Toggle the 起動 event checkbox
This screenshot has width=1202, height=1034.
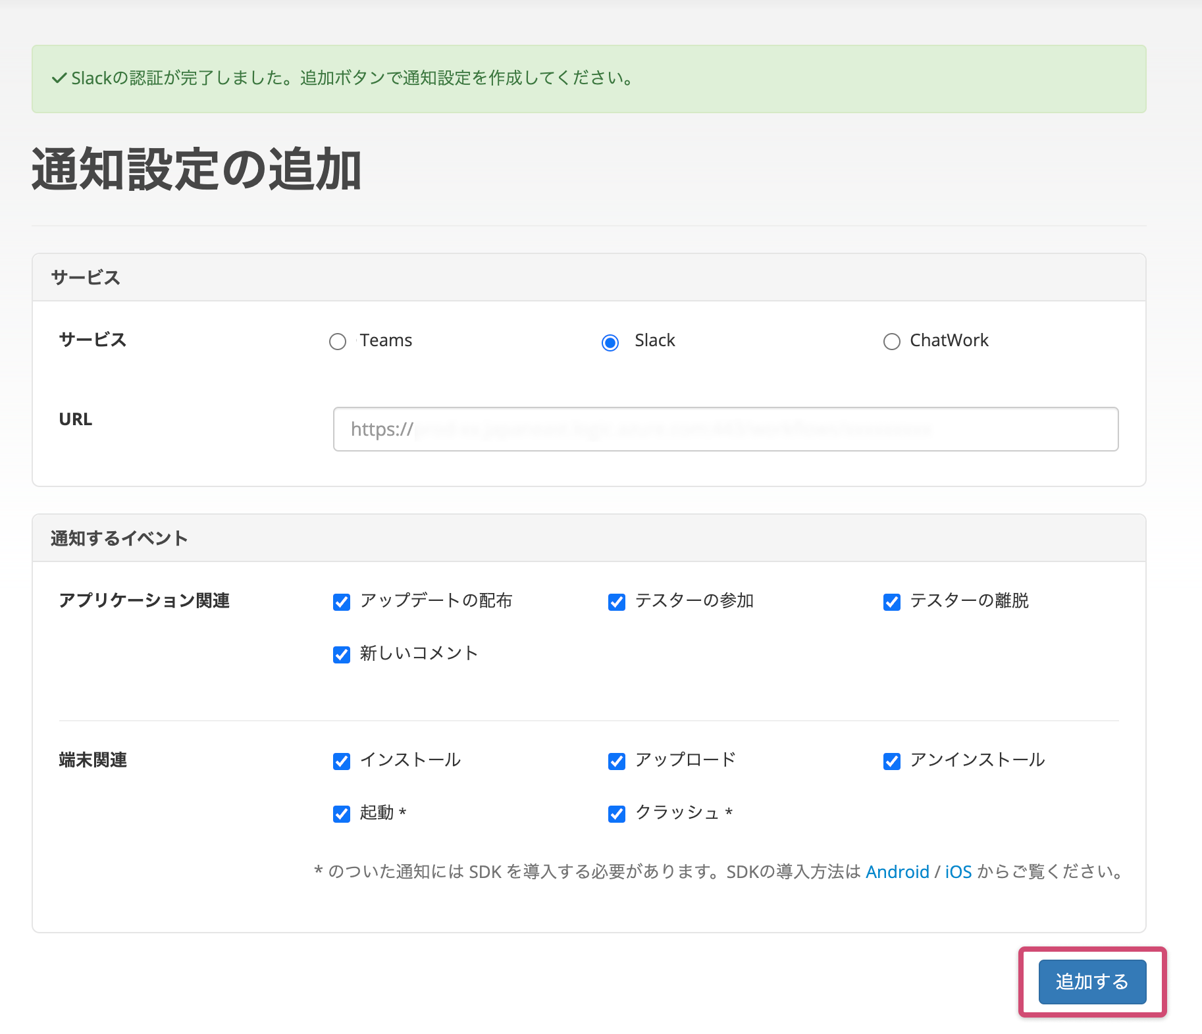[342, 814]
